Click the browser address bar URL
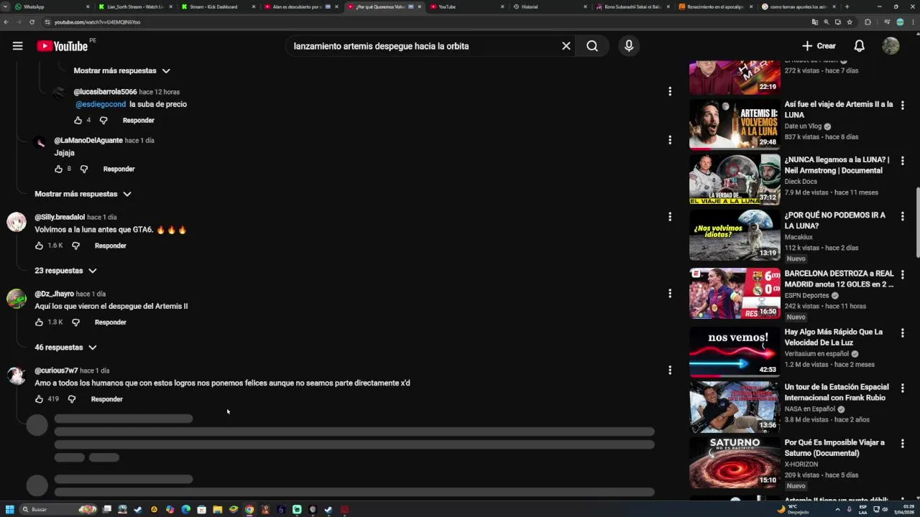 coord(97,22)
